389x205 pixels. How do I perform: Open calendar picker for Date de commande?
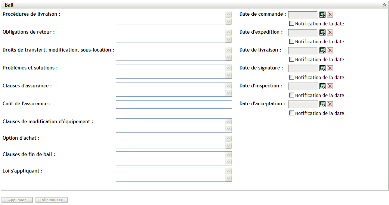[322, 15]
